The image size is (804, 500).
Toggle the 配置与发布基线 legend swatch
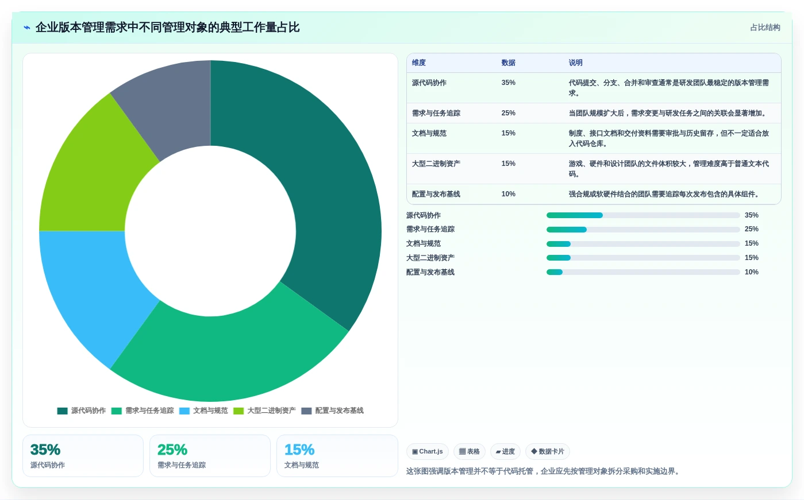(306, 411)
